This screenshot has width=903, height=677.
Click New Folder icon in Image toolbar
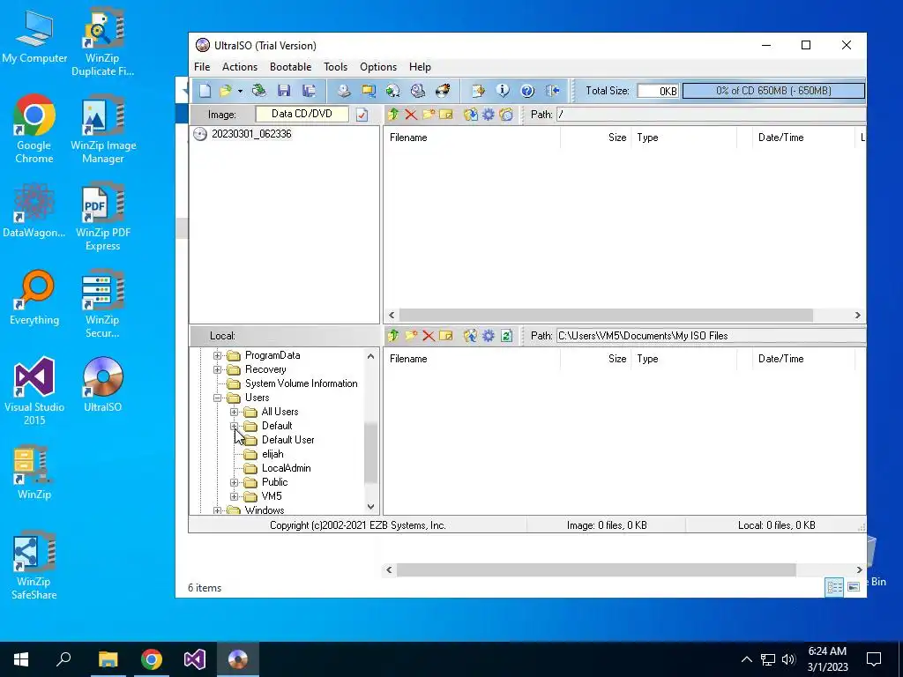click(428, 114)
